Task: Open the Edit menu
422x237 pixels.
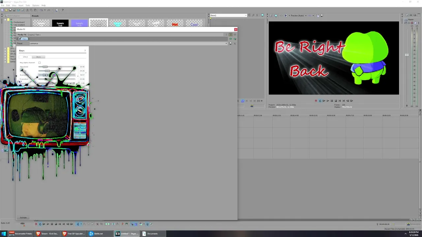Action: pyautogui.click(x=8, y=5)
